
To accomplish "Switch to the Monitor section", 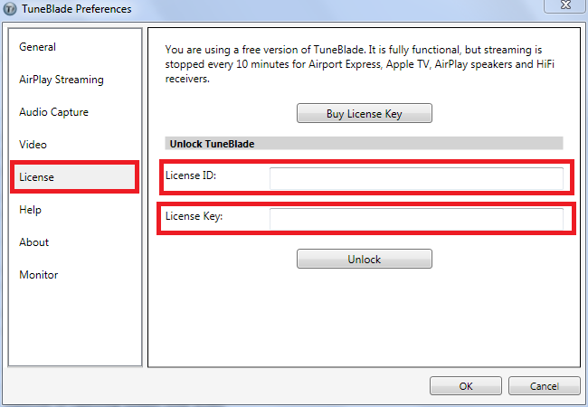I will tap(39, 275).
